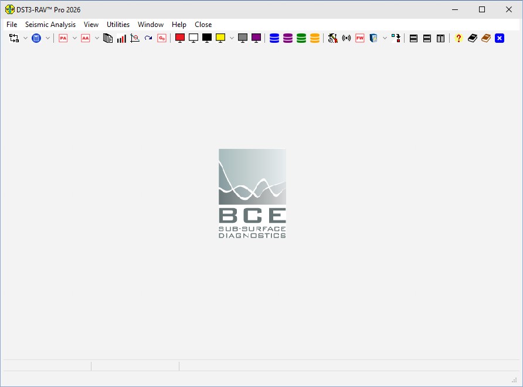Select the white monitor icon
The image size is (523, 387).
click(193, 38)
